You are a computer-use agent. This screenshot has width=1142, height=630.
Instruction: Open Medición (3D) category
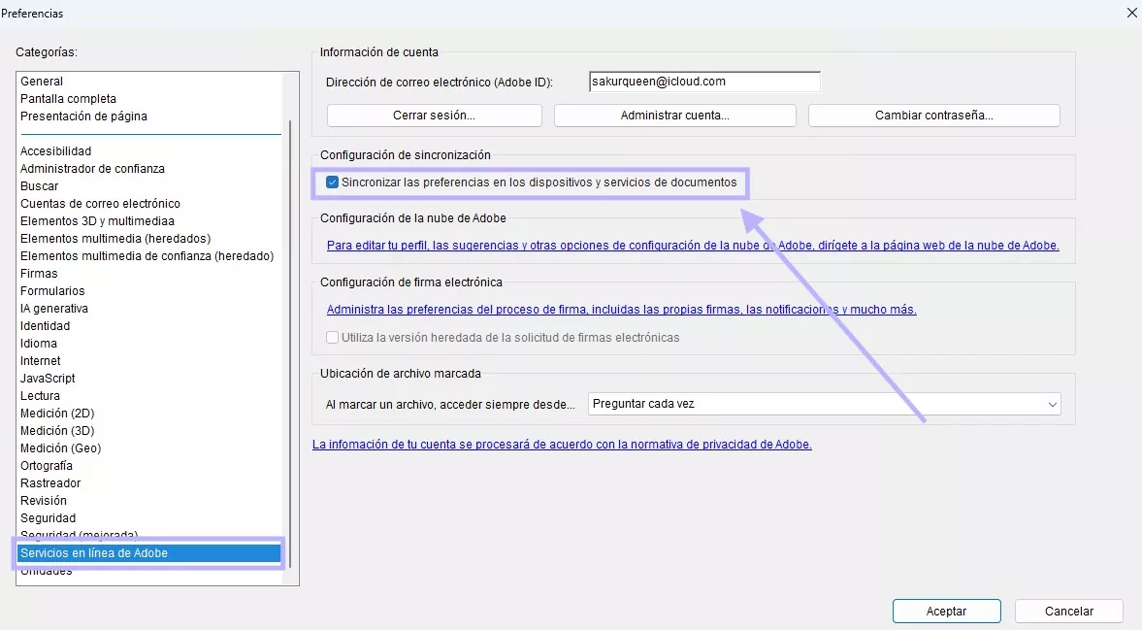57,431
